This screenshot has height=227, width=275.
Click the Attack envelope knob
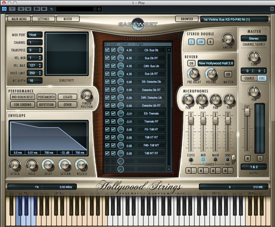15,165
